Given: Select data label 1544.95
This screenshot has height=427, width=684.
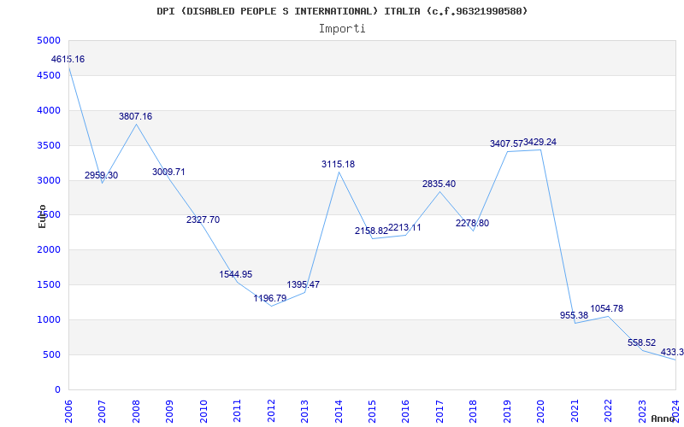Looking at the screenshot, I should coord(236,274).
